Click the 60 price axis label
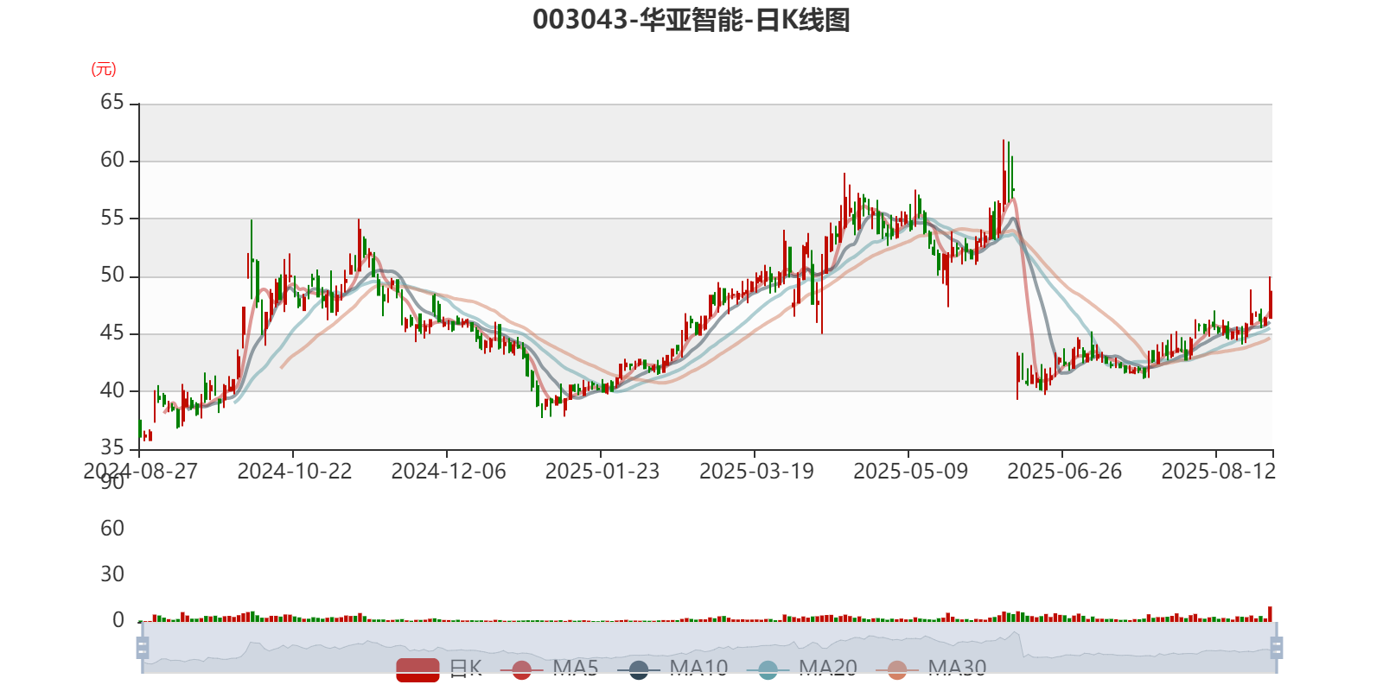Screen dimensions: 1383x691 pyautogui.click(x=112, y=161)
